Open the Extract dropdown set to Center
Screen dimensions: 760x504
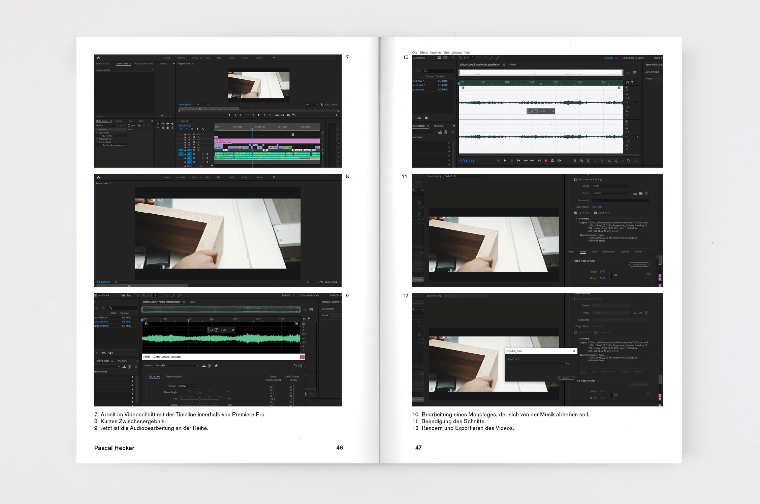click(187, 386)
